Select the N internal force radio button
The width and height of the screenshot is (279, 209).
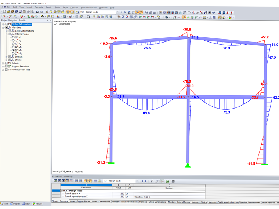pos(13,37)
